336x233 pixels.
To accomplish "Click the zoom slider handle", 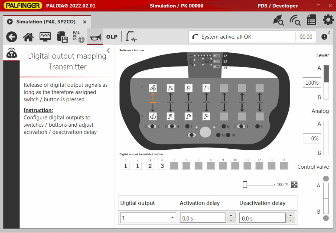I will click(245, 184).
